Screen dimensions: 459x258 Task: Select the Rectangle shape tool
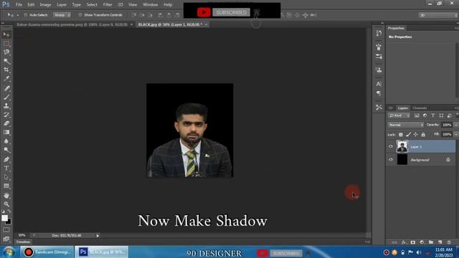click(x=6, y=186)
